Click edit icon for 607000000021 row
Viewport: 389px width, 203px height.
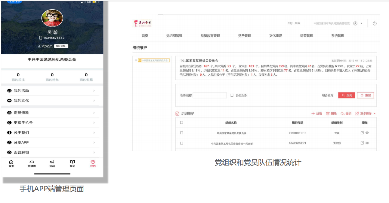coord(362,143)
